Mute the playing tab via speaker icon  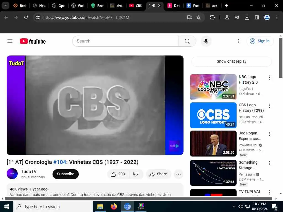154,6
